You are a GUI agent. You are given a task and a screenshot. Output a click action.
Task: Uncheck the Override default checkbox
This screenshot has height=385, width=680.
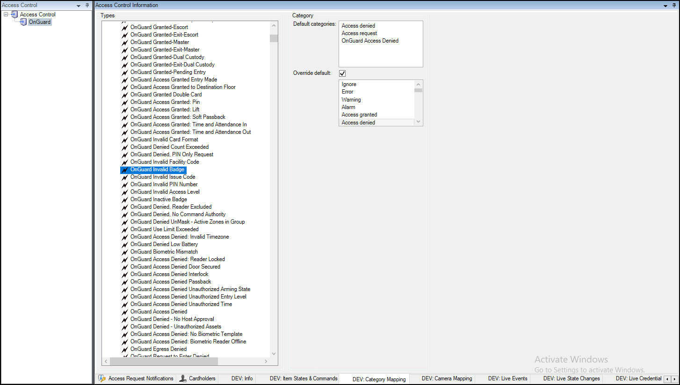click(x=342, y=73)
